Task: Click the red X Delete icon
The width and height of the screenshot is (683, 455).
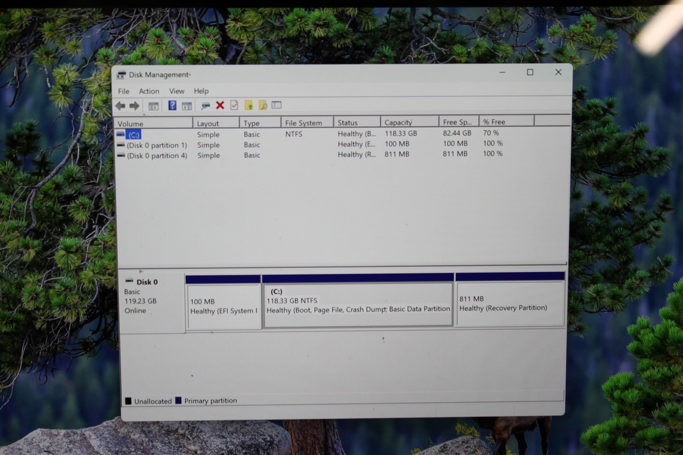Action: (x=220, y=105)
